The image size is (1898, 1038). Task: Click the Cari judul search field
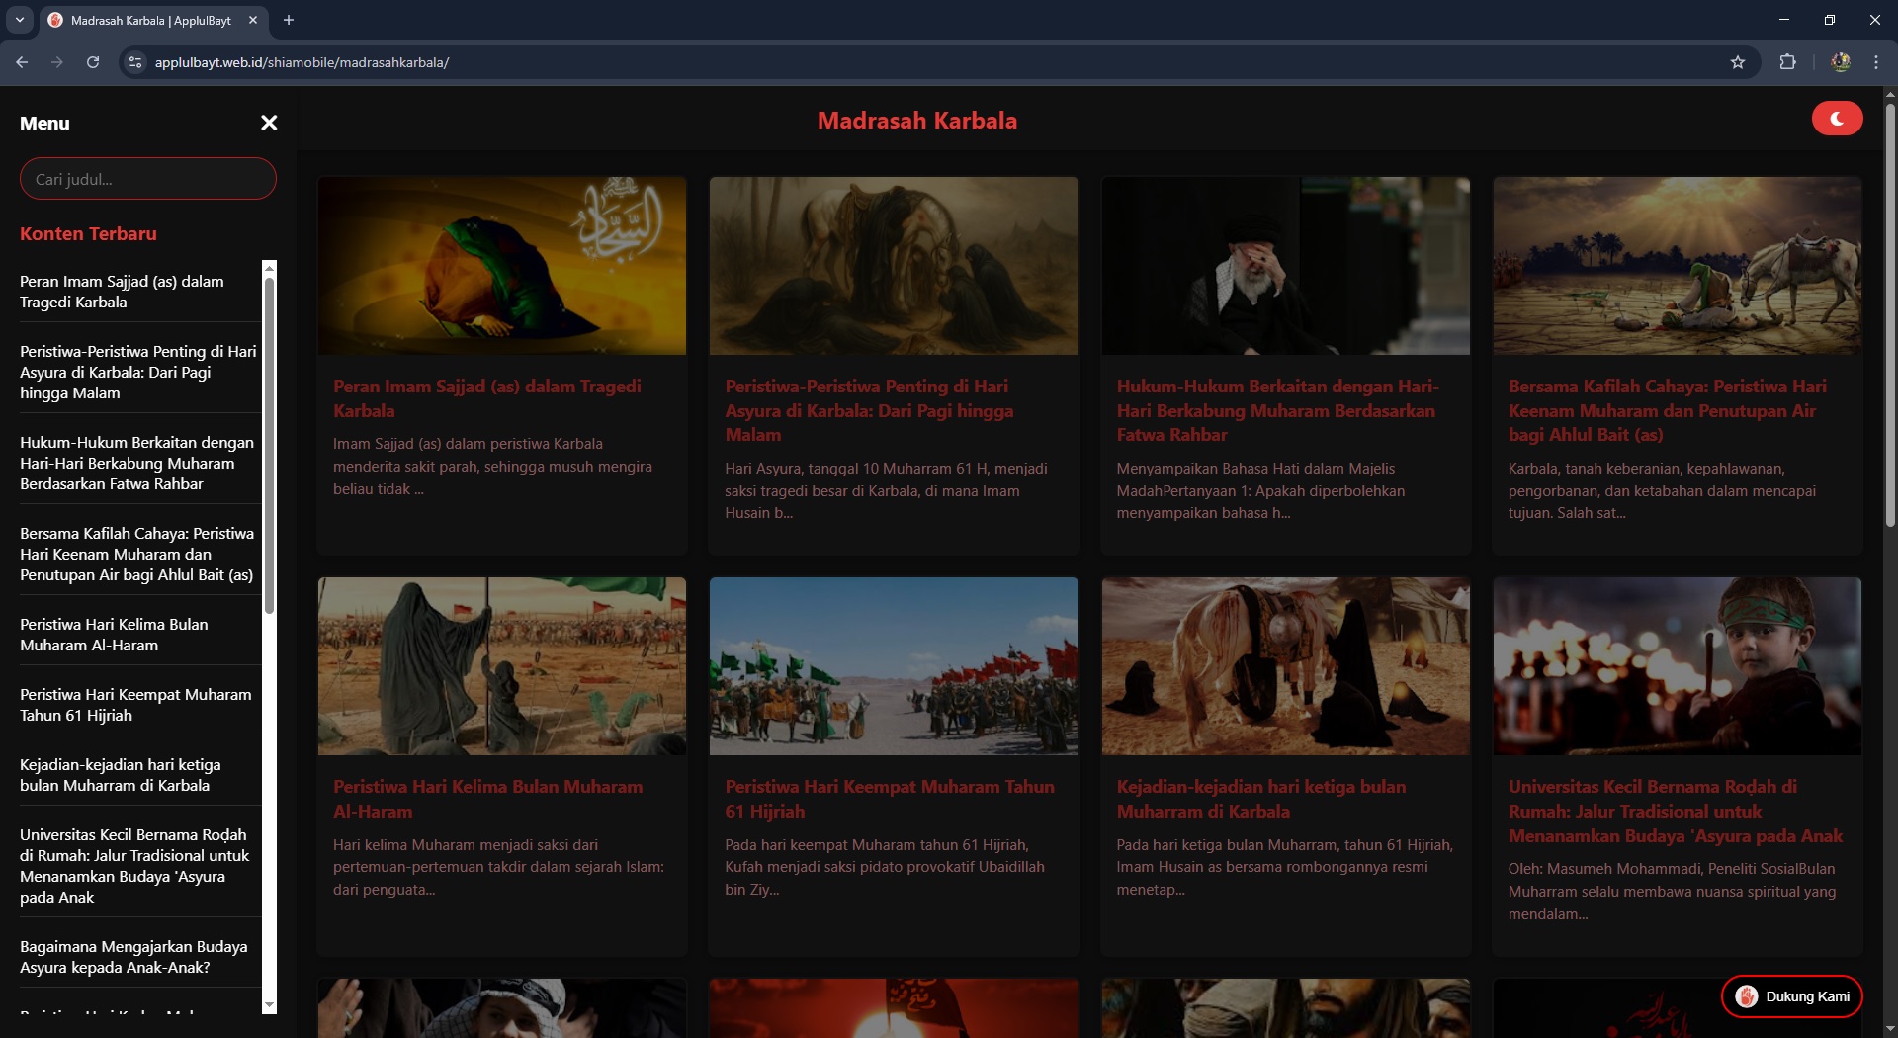(x=148, y=179)
